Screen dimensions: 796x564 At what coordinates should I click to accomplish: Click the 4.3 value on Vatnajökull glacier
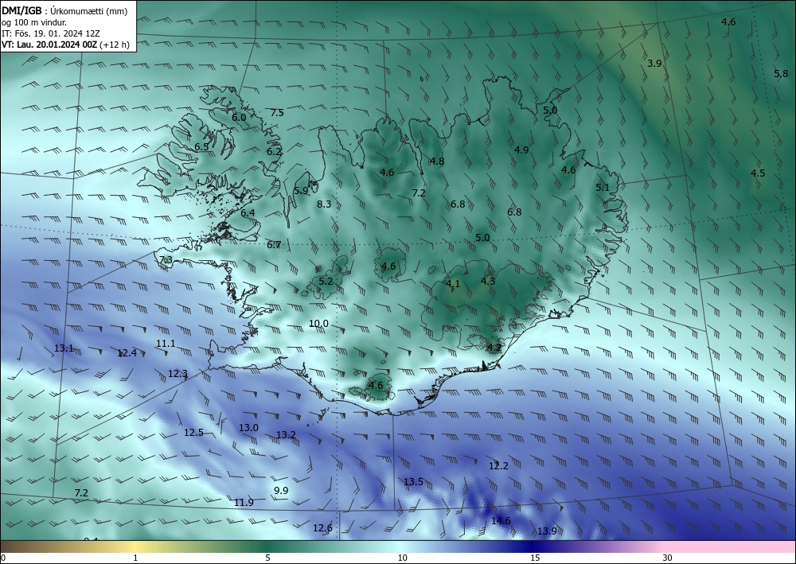coord(488,281)
